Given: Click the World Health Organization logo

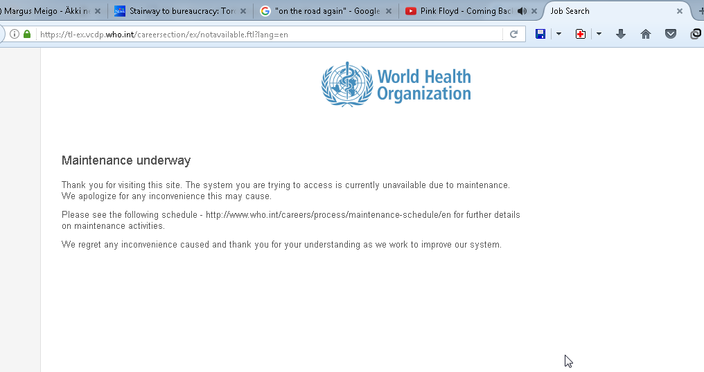Looking at the screenshot, I should click(396, 84).
